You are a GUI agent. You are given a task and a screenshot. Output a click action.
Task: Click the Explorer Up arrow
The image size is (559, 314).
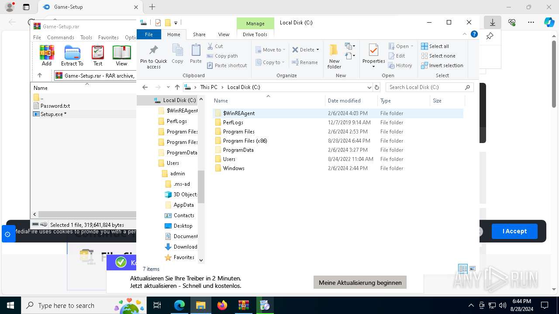(x=177, y=87)
